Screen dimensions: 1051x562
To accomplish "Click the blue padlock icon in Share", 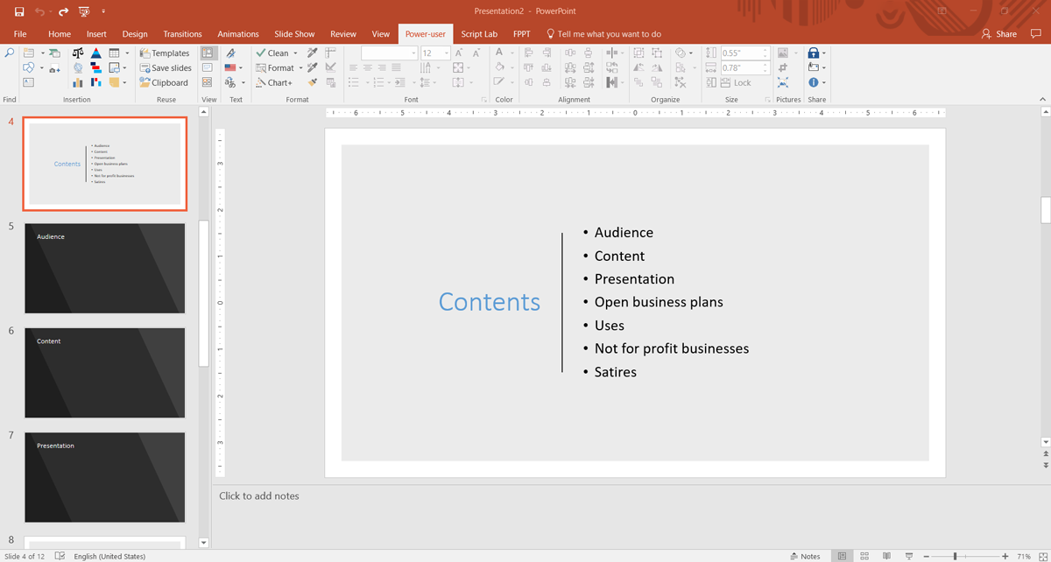I will [814, 53].
